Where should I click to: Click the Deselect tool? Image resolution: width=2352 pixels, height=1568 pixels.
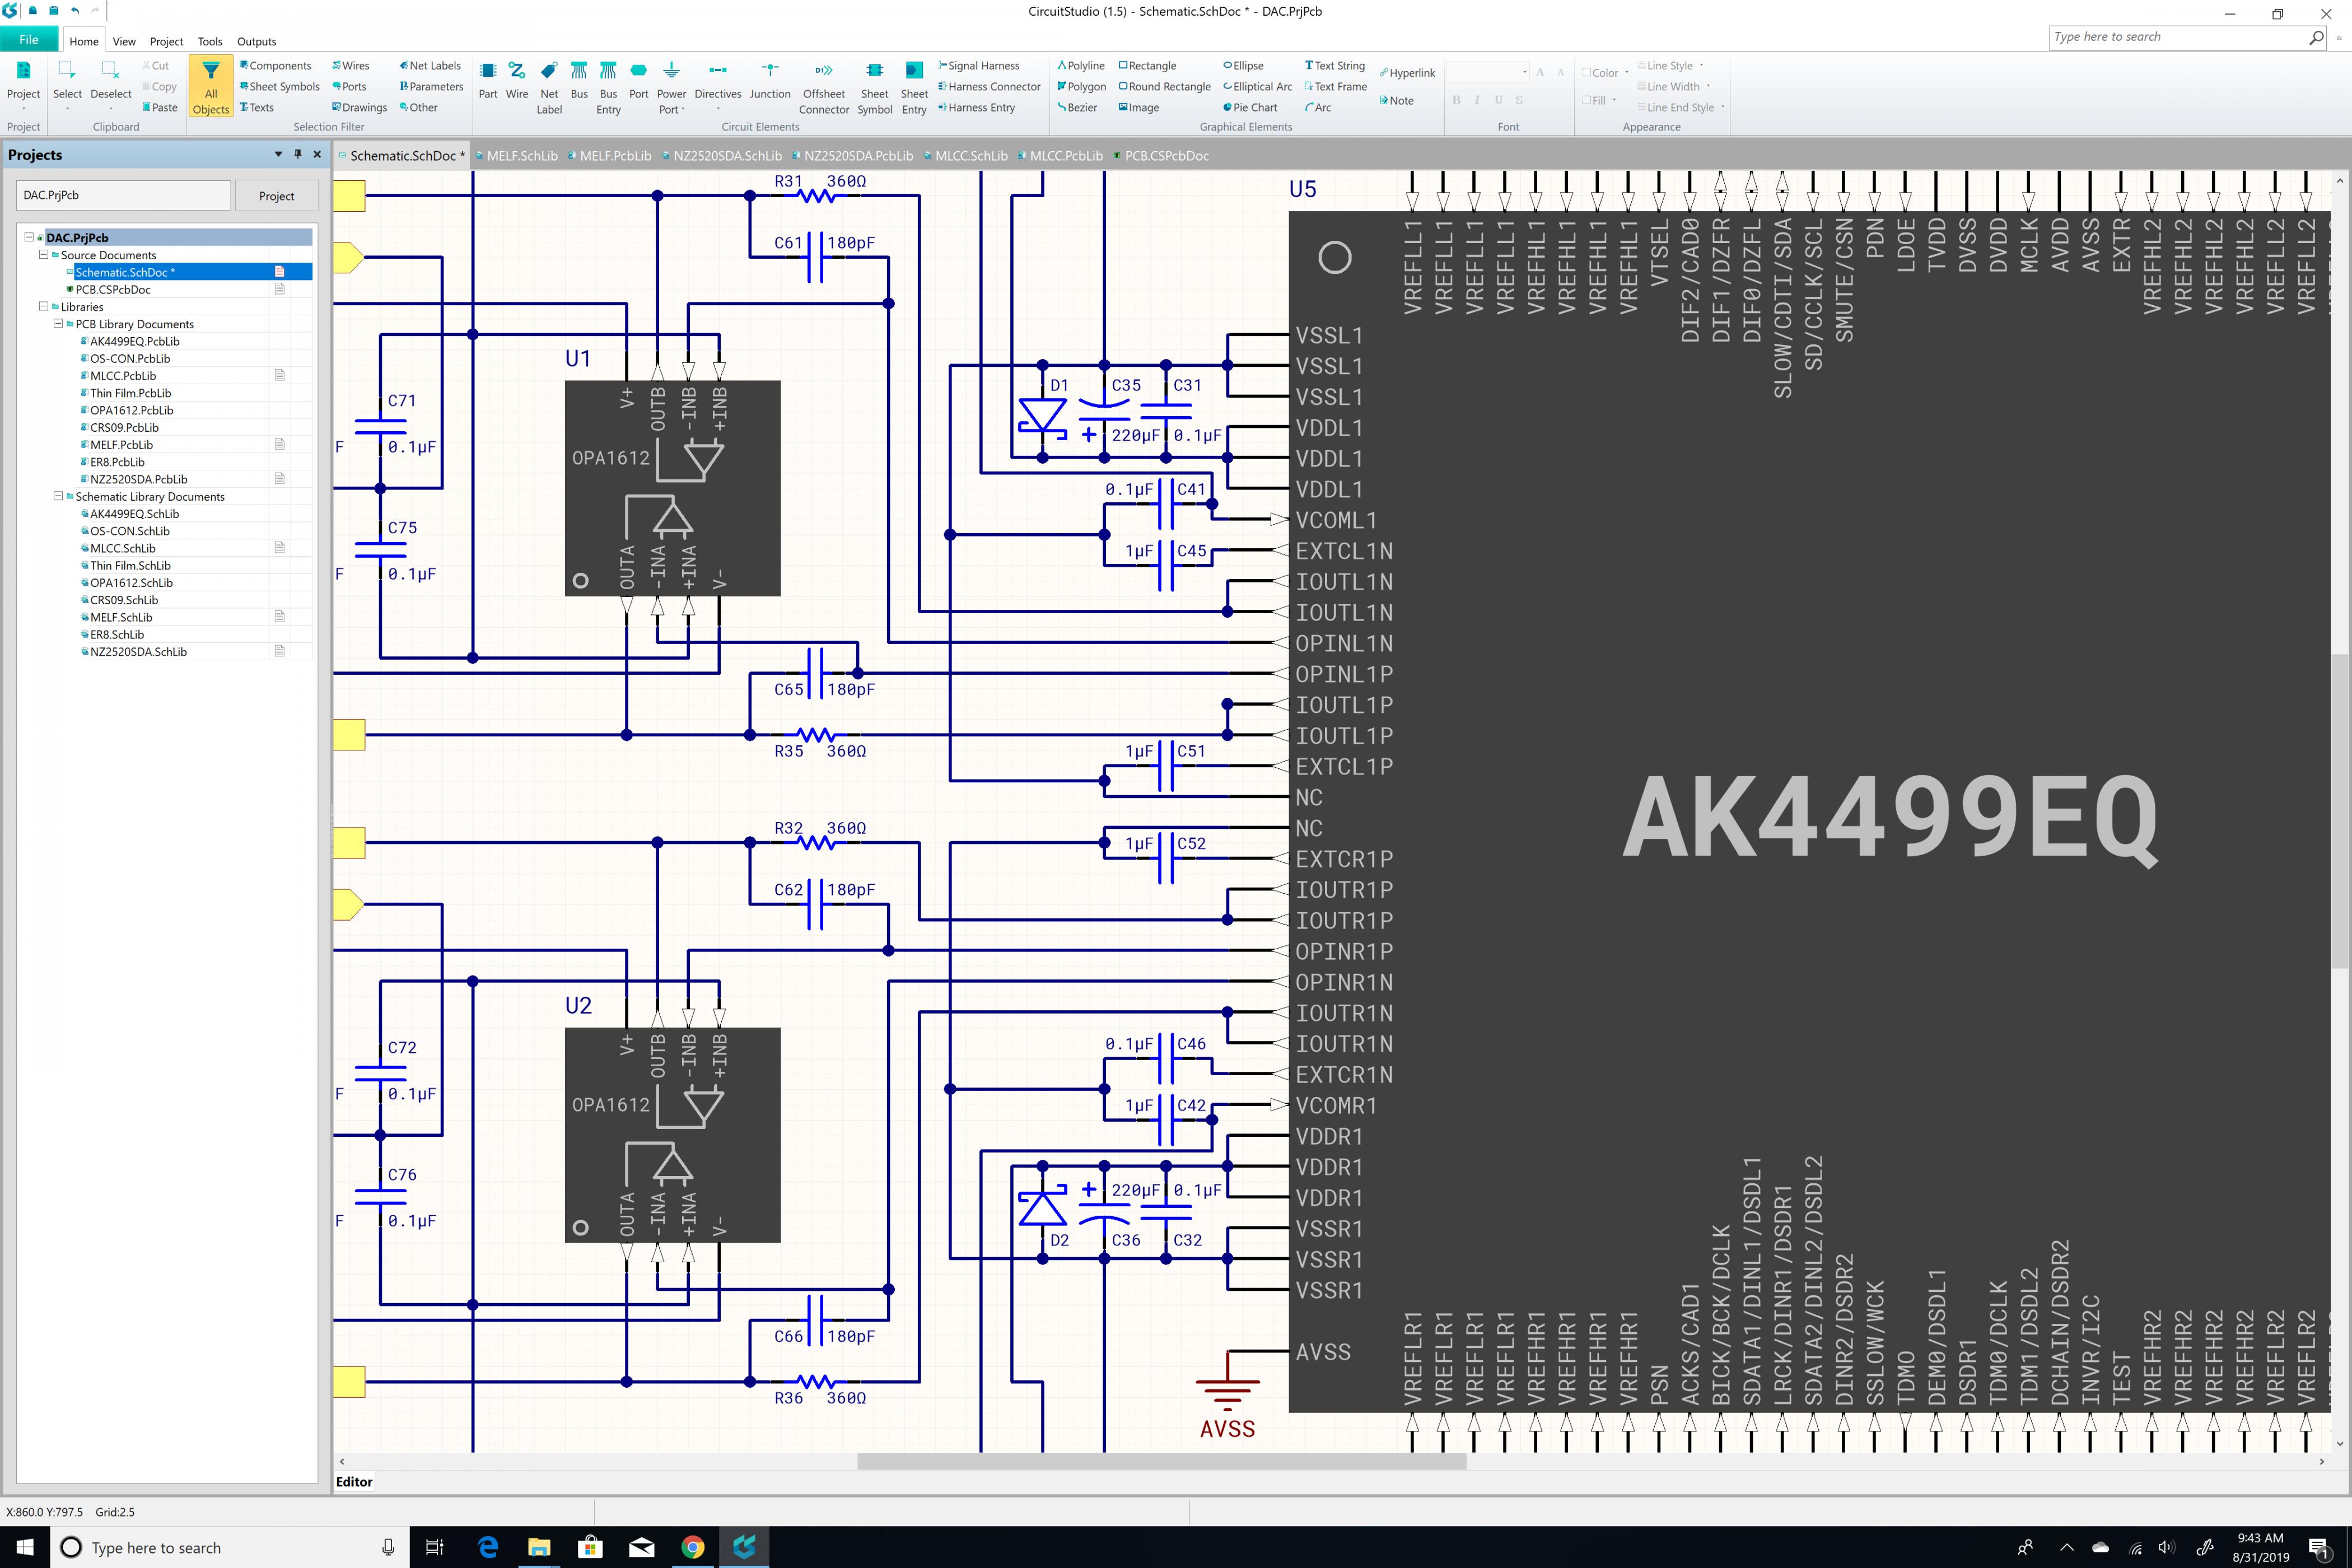click(x=111, y=84)
